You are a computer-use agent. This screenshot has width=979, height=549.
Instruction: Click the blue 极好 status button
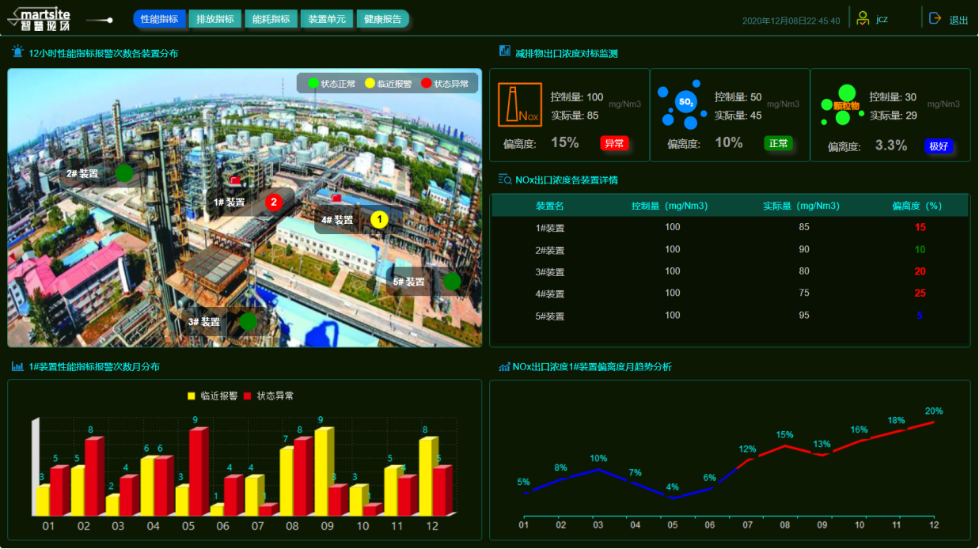[939, 146]
